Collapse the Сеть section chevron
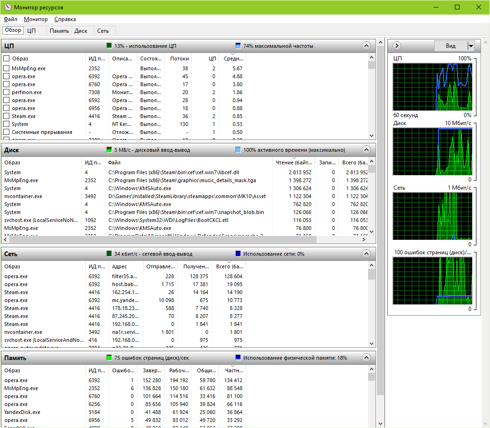 [x=366, y=254]
